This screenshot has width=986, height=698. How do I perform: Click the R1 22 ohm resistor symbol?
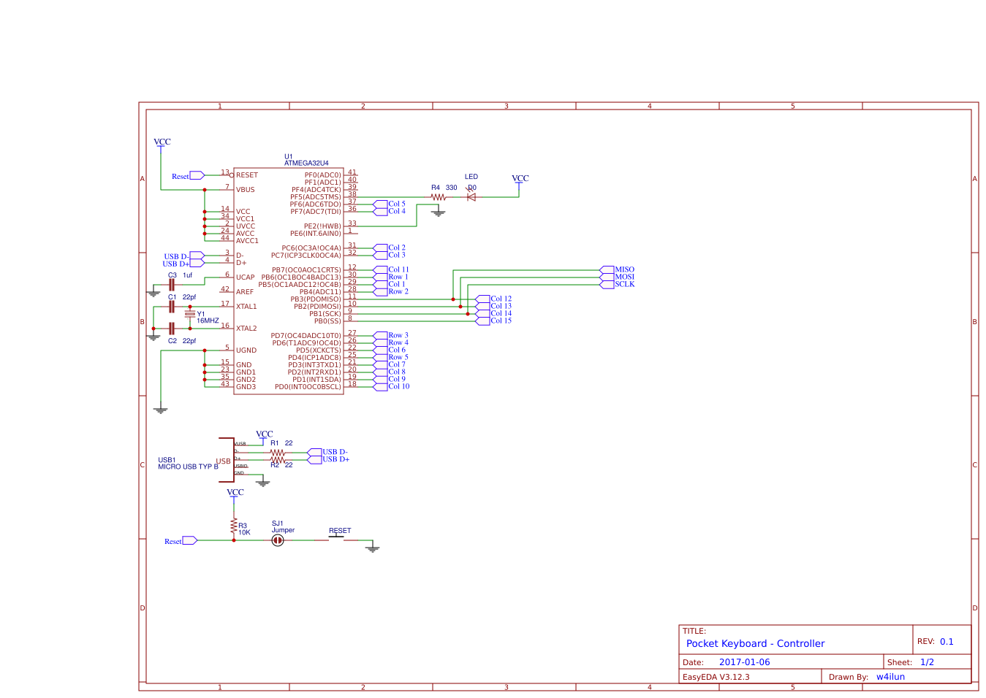[277, 453]
